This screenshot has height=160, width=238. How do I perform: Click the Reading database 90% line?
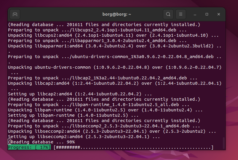(x=42, y=142)
